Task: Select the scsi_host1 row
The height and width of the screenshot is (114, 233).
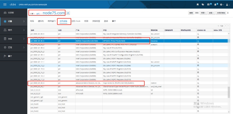Action: 129,108
